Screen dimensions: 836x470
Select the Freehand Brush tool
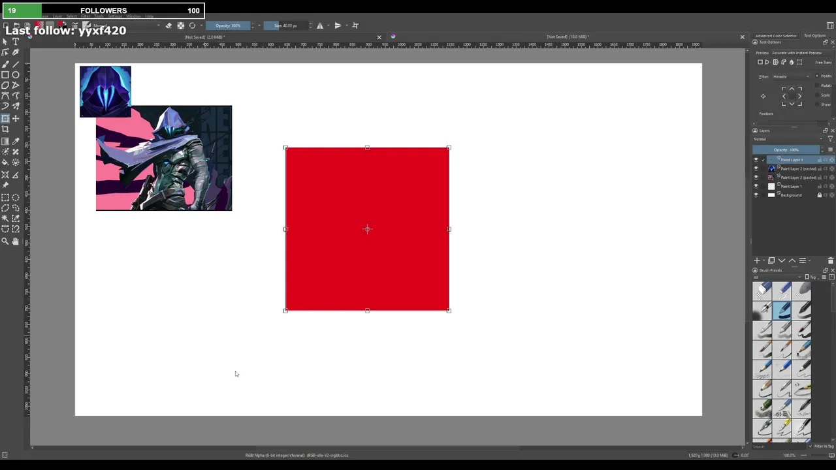5,65
